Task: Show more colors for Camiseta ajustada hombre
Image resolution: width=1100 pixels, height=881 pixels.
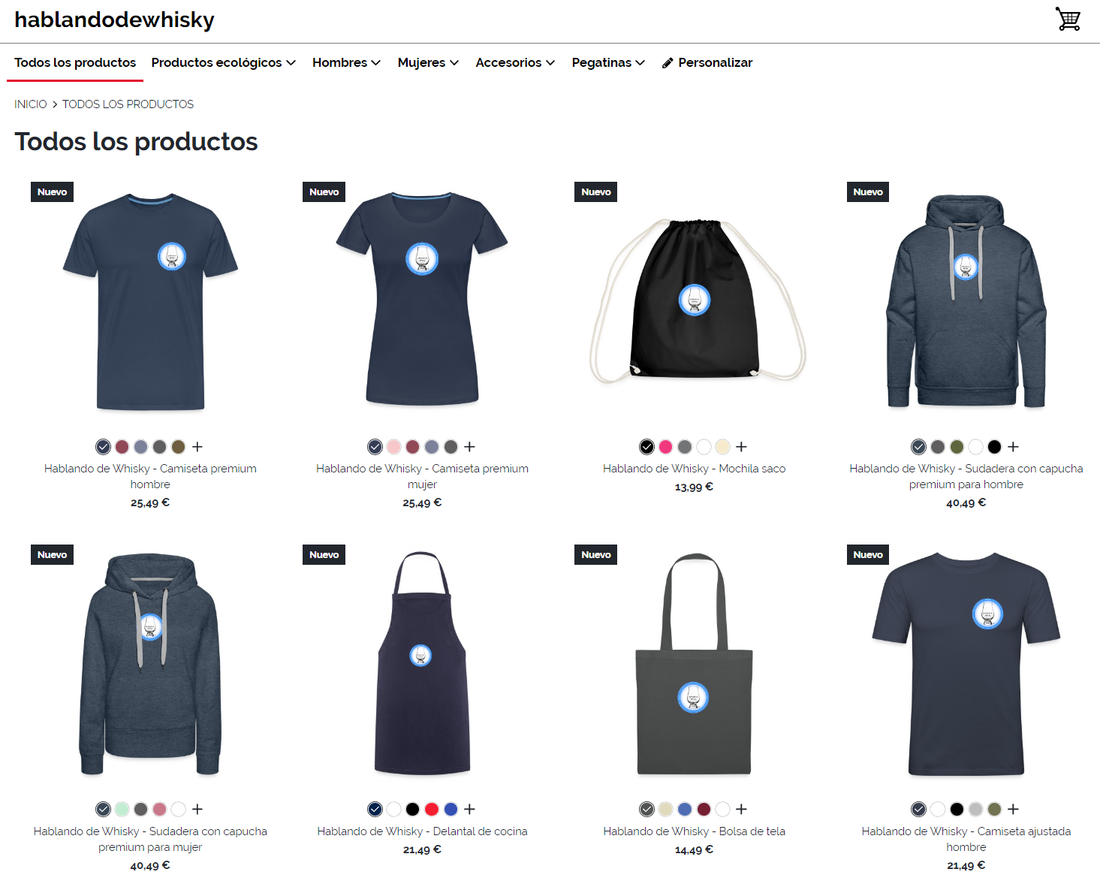Action: (1013, 809)
